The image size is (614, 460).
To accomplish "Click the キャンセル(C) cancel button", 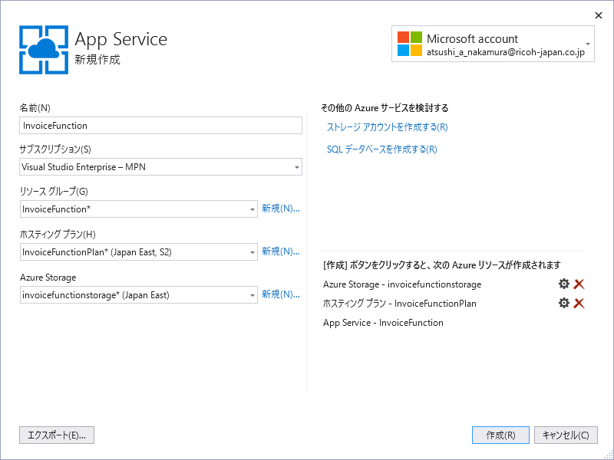I will [x=566, y=435].
